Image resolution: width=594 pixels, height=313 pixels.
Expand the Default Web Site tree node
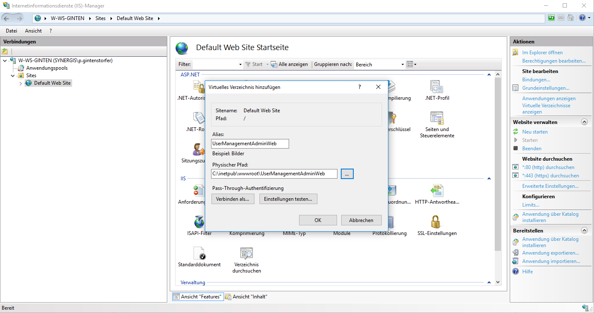21,83
